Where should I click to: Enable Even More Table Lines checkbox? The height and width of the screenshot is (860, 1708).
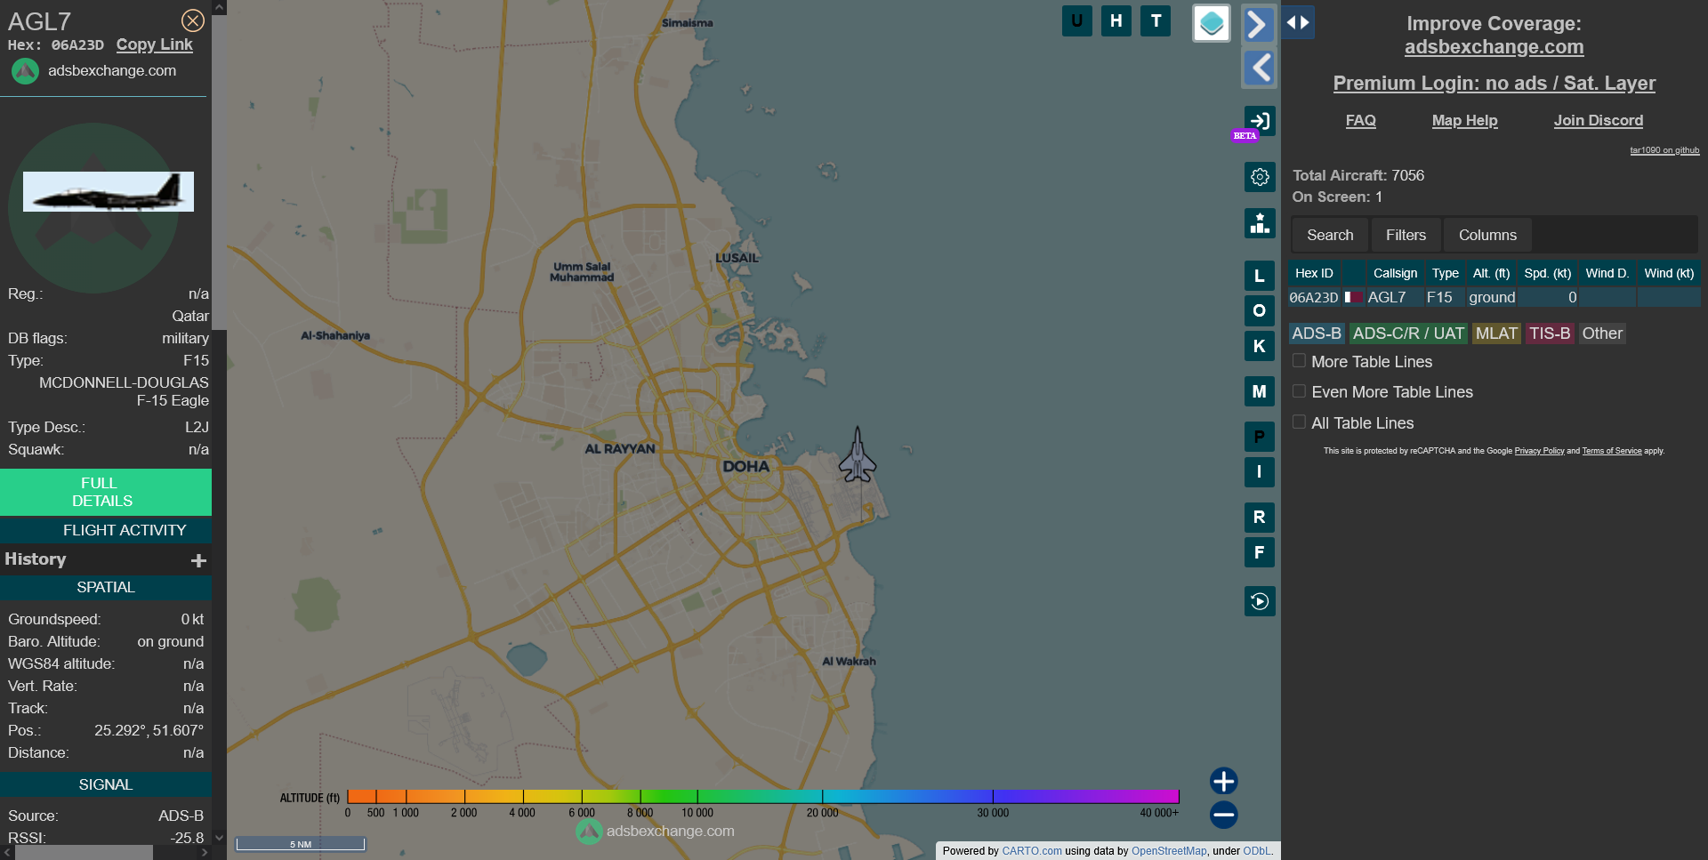(x=1299, y=391)
